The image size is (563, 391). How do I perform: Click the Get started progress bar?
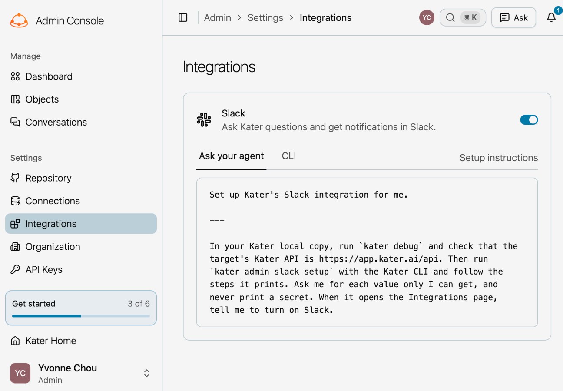(81, 316)
